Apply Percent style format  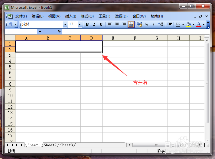click(x=146, y=24)
